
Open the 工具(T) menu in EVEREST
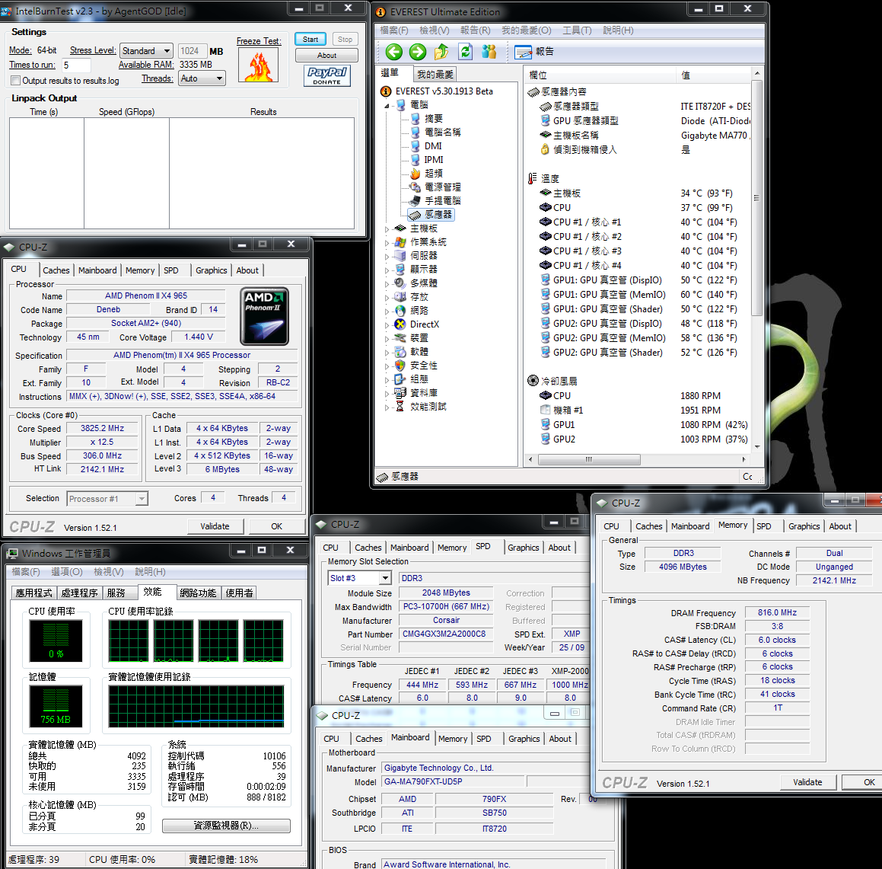(577, 30)
